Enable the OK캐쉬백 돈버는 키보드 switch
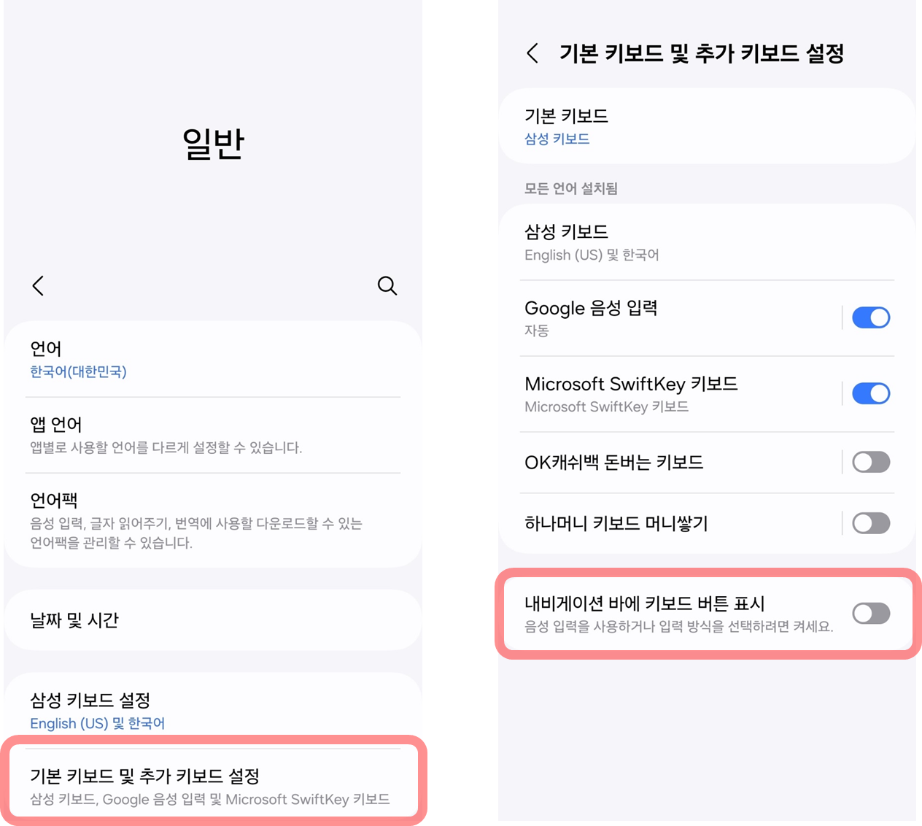Screen dimensions: 922x826 pos(871,462)
